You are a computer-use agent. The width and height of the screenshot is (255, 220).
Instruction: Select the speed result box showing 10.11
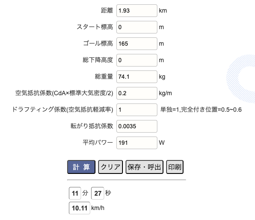pos(79,208)
